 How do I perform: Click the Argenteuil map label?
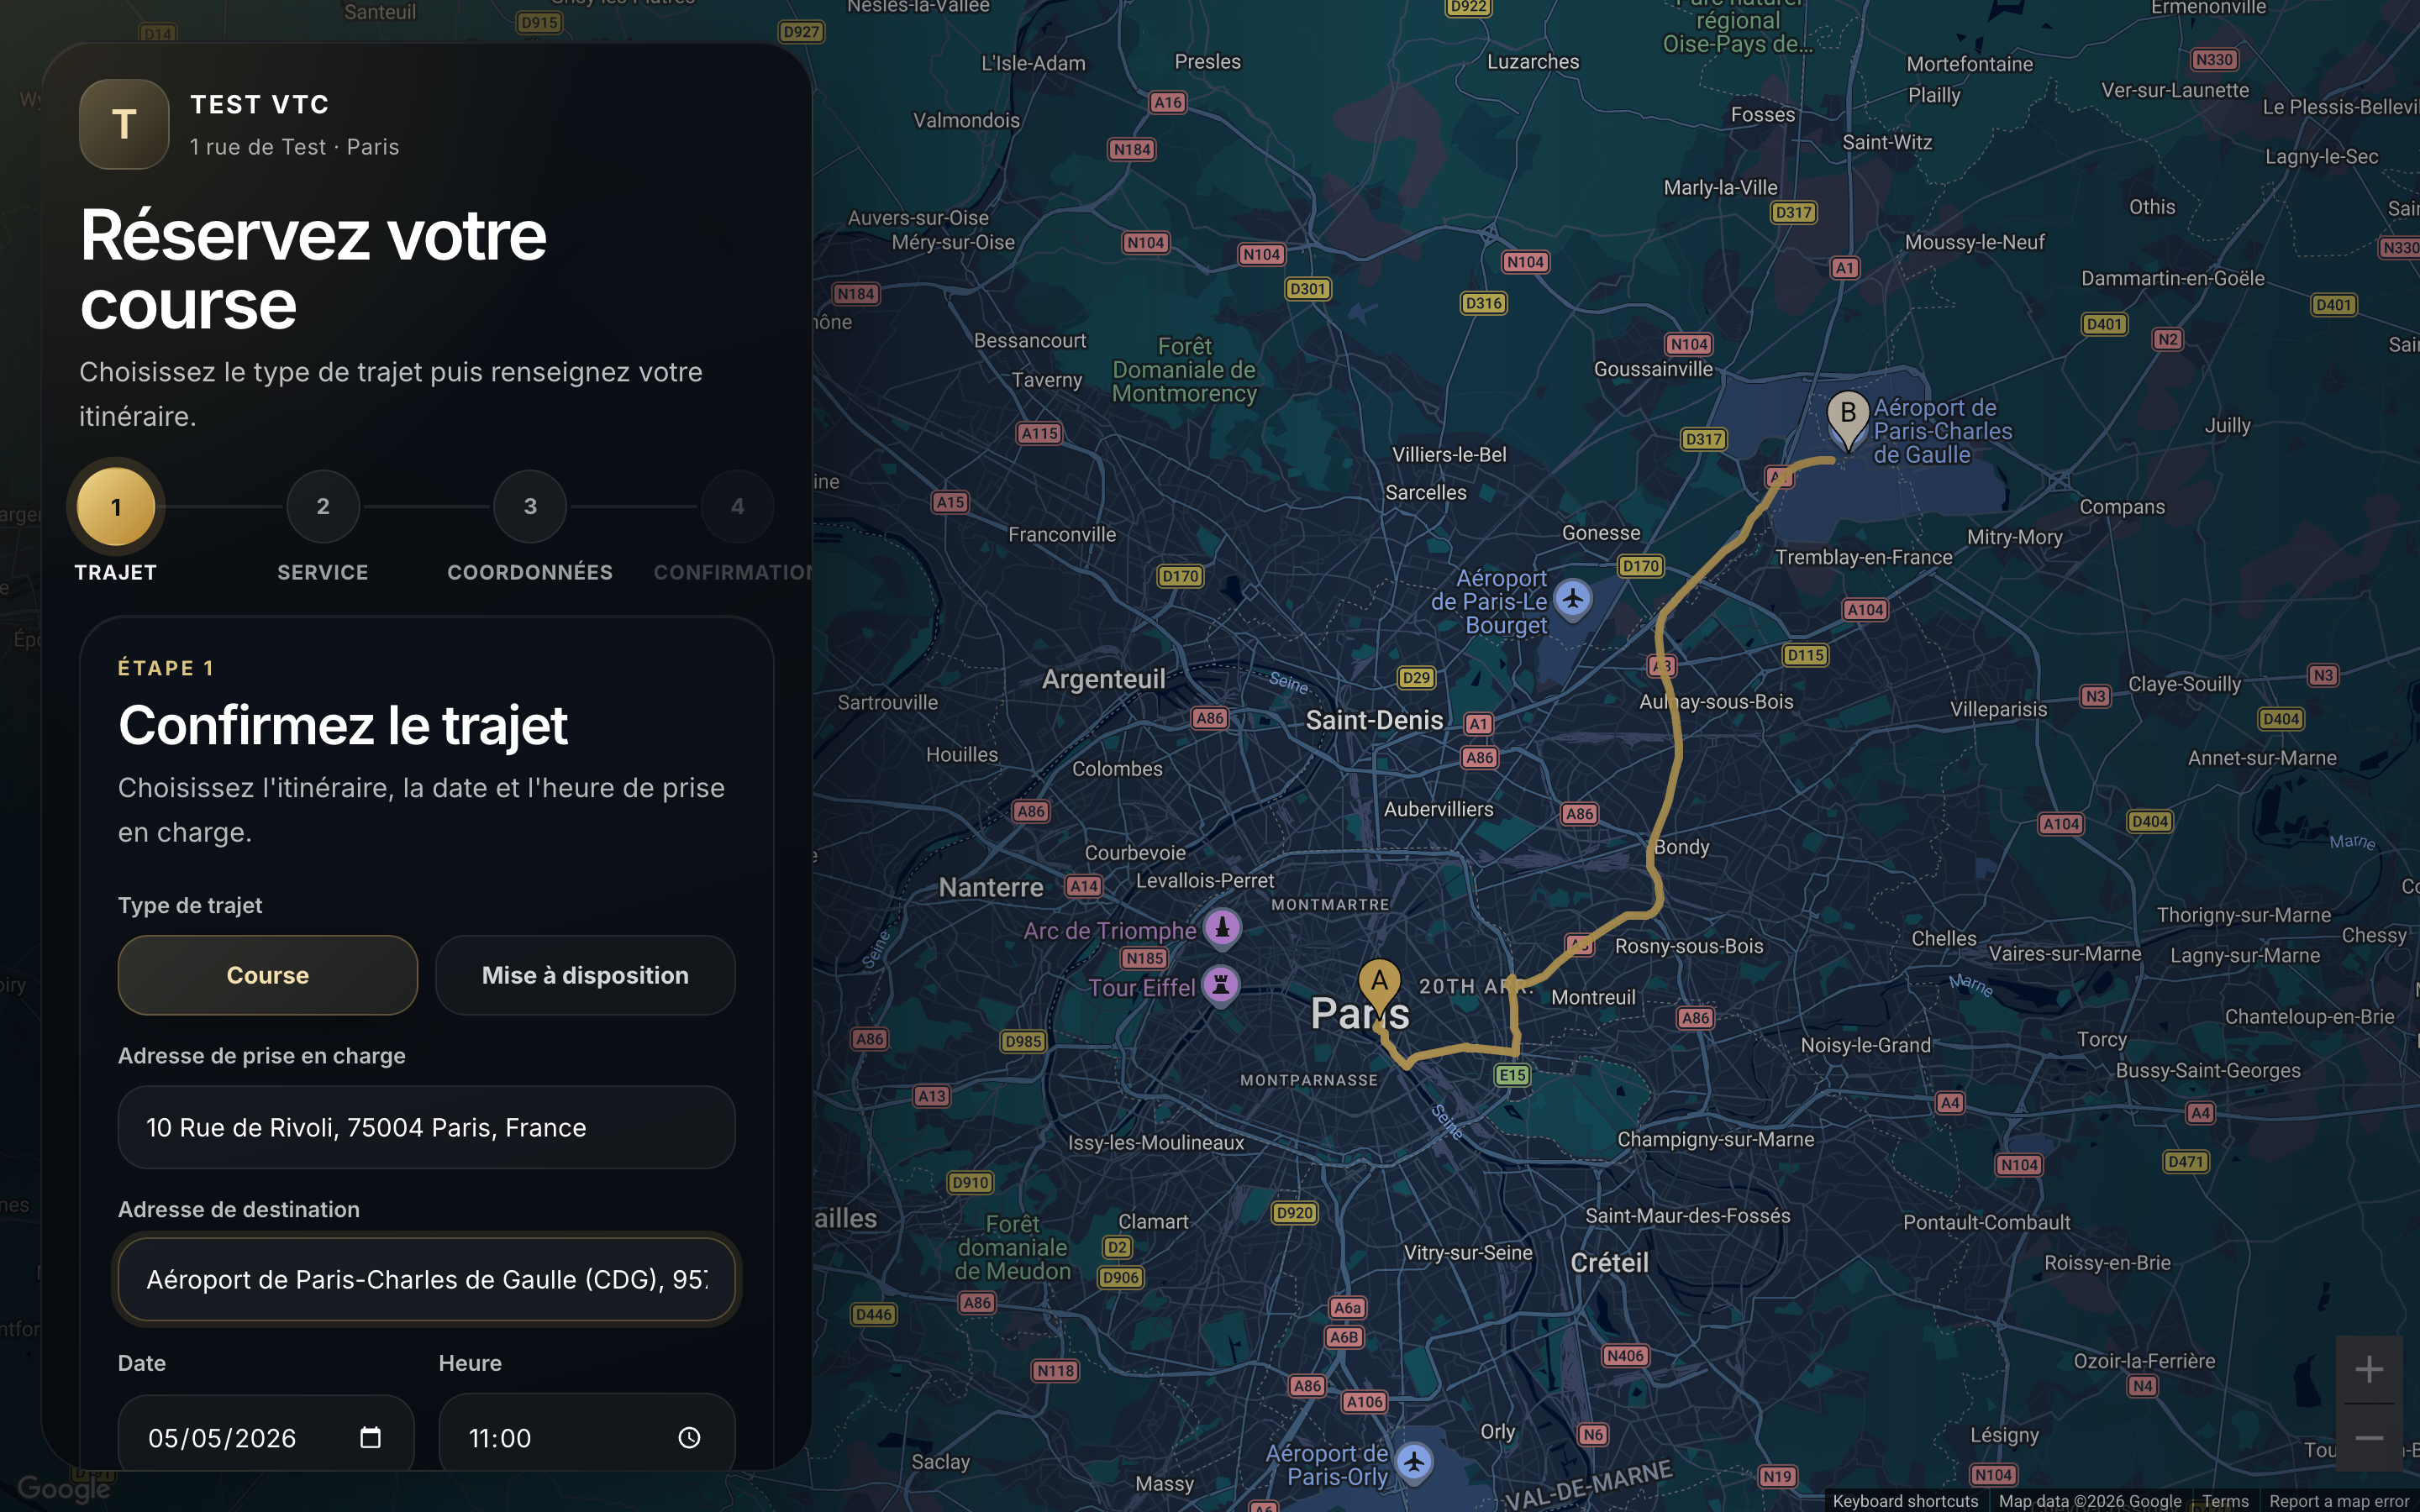pyautogui.click(x=1103, y=679)
